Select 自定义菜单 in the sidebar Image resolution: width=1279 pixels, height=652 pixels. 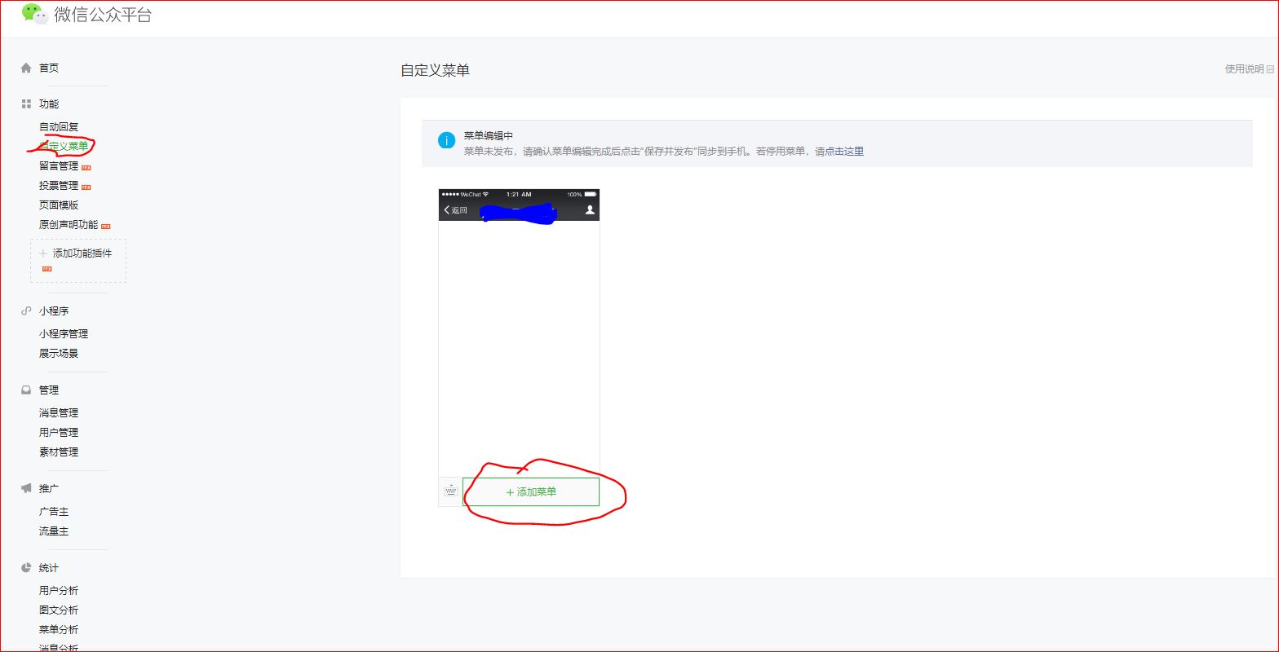pos(64,147)
